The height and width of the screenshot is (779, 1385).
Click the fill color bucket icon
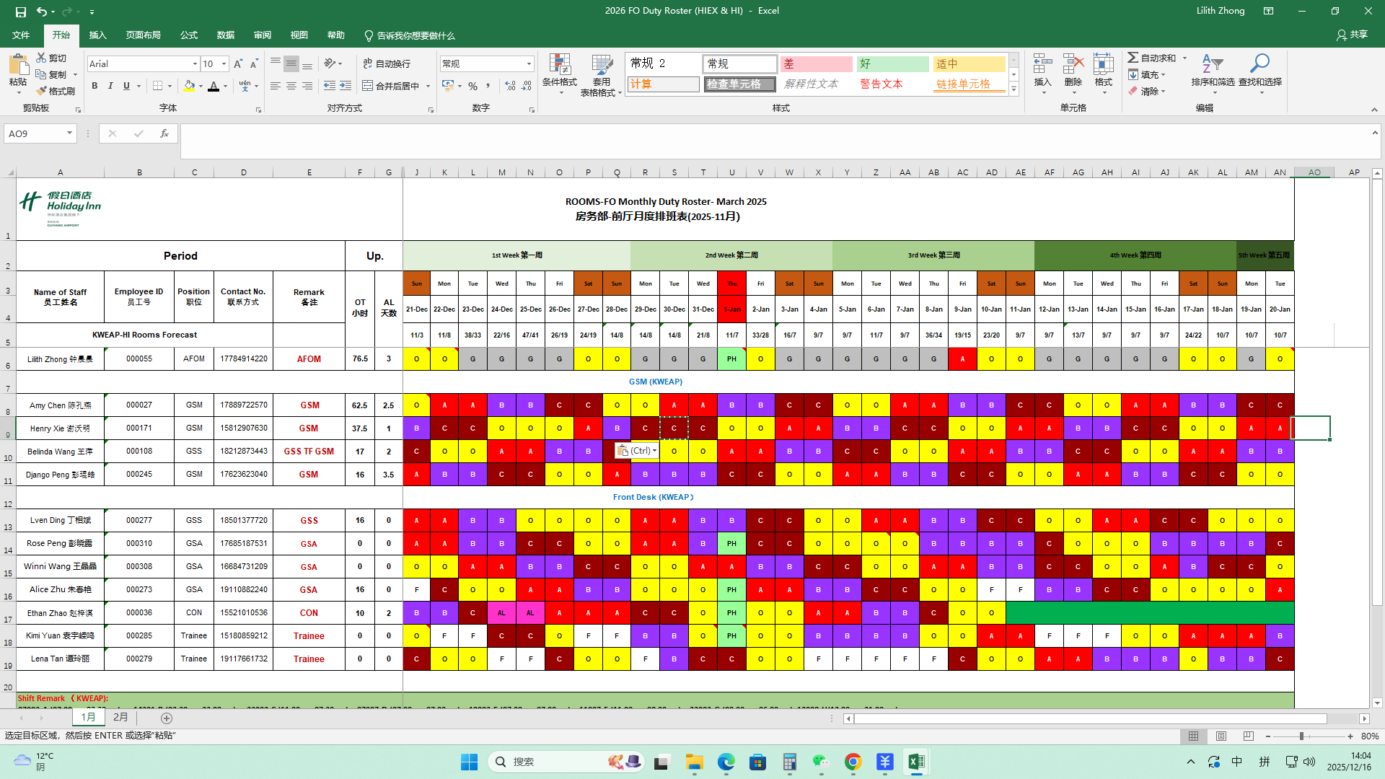[189, 86]
